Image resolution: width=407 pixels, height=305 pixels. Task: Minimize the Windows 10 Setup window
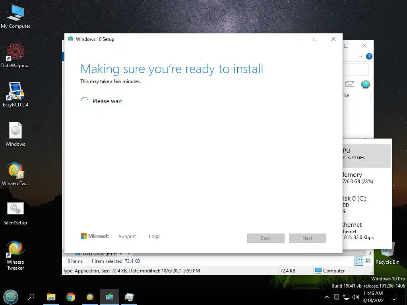[297, 39]
